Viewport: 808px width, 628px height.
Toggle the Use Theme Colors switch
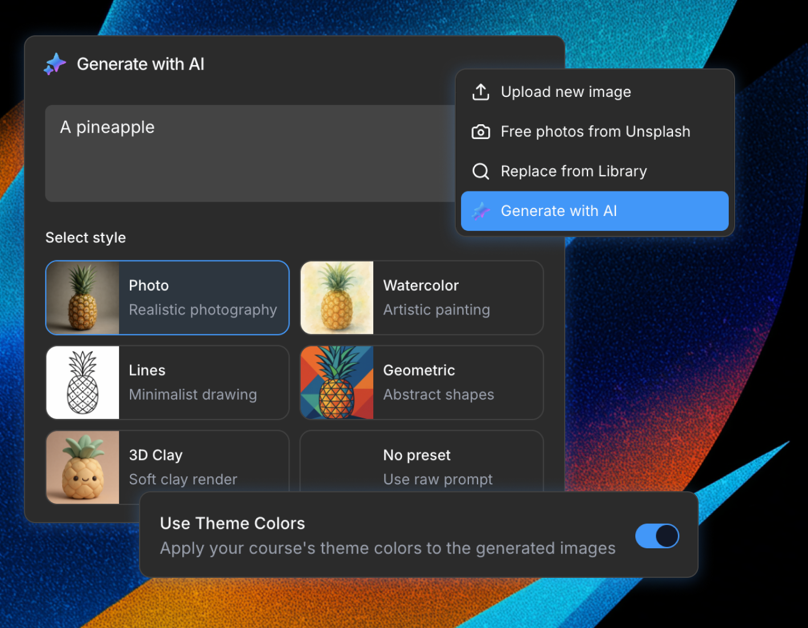(x=657, y=536)
